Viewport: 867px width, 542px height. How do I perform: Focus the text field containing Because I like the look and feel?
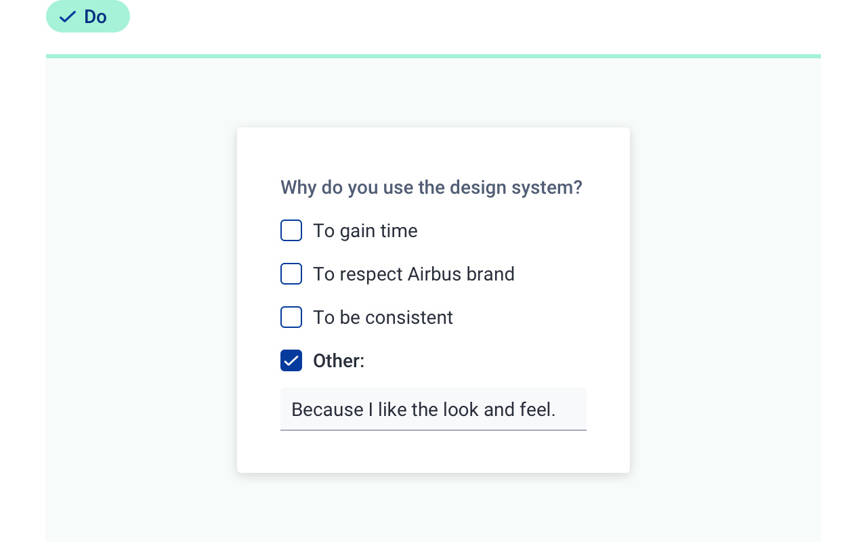[x=433, y=409]
